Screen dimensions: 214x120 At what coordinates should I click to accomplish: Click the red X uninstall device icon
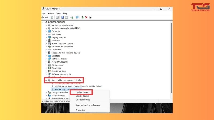tap(86, 17)
